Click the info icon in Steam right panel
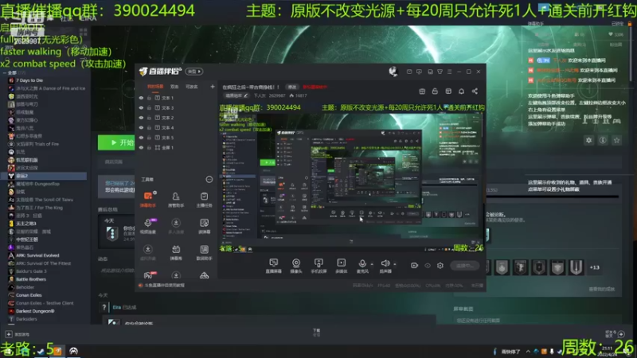Image resolution: width=637 pixels, height=358 pixels. pos(603,141)
